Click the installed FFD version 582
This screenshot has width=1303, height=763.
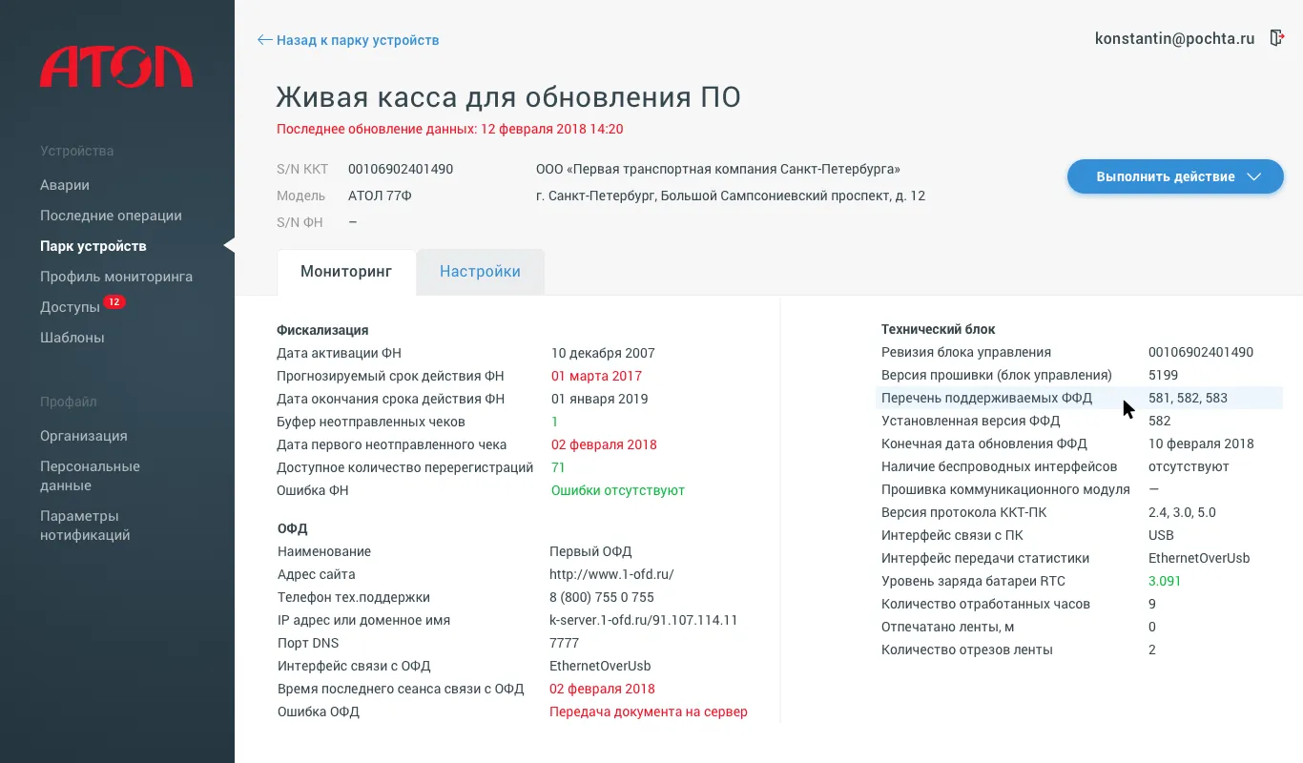coord(1160,421)
